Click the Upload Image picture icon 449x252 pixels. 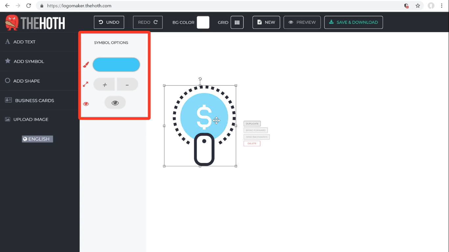8,119
